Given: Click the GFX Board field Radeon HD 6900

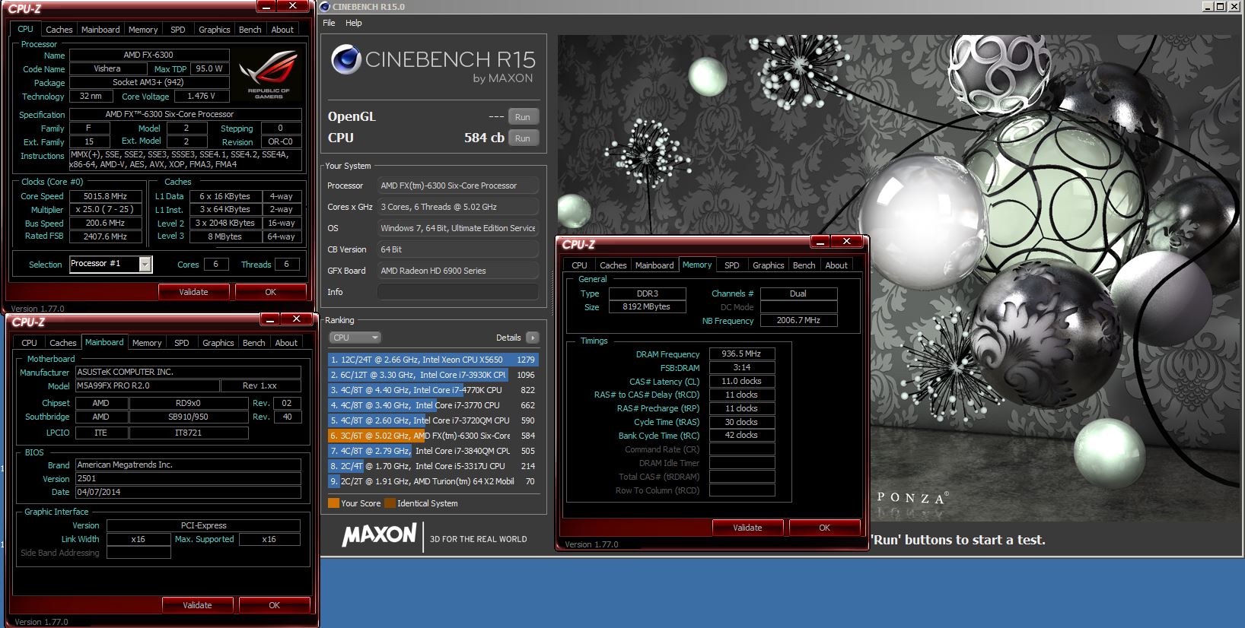Looking at the screenshot, I should point(458,271).
